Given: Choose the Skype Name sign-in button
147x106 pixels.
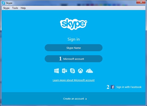Looking at the screenshot, I should [x=74, y=48].
